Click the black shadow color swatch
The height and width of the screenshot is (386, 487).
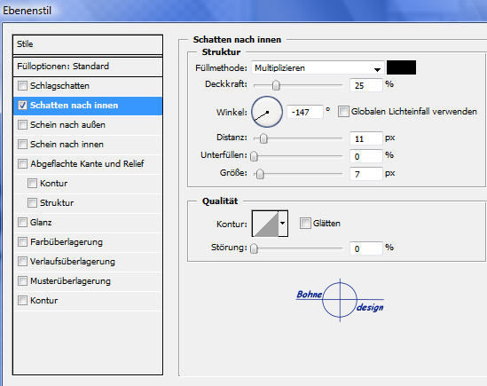pos(401,67)
